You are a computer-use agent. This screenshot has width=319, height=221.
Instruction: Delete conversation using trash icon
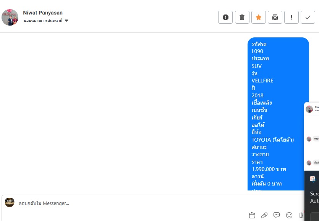[x=242, y=17]
